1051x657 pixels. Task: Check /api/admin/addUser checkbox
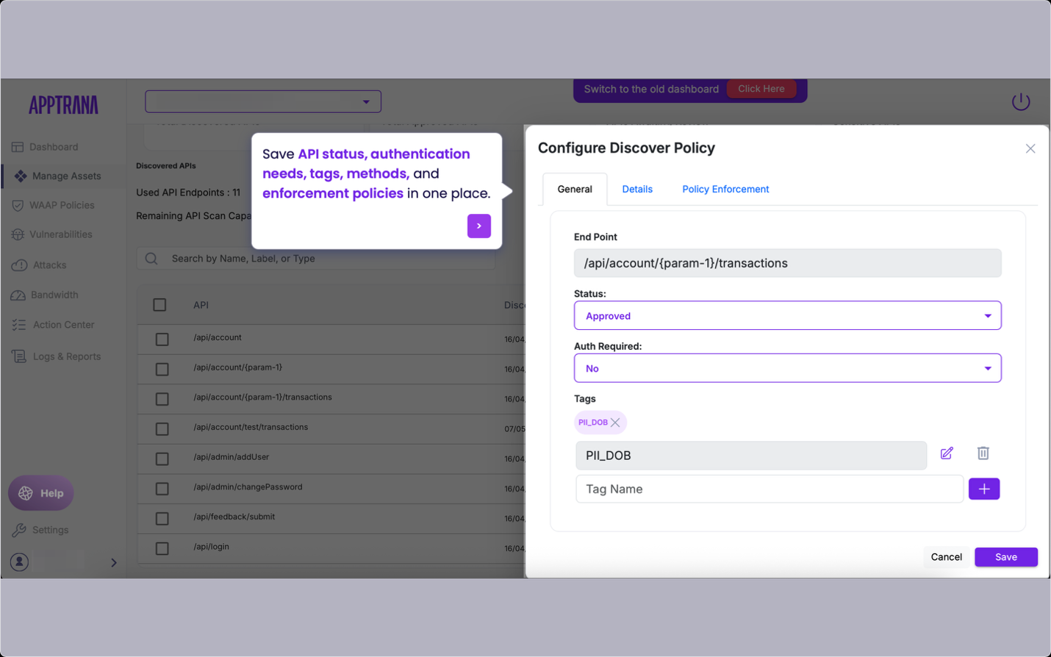[x=162, y=459]
